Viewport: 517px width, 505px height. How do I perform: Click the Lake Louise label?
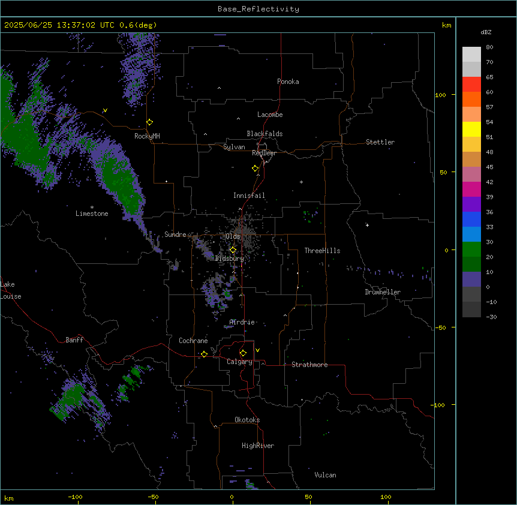coord(11,290)
